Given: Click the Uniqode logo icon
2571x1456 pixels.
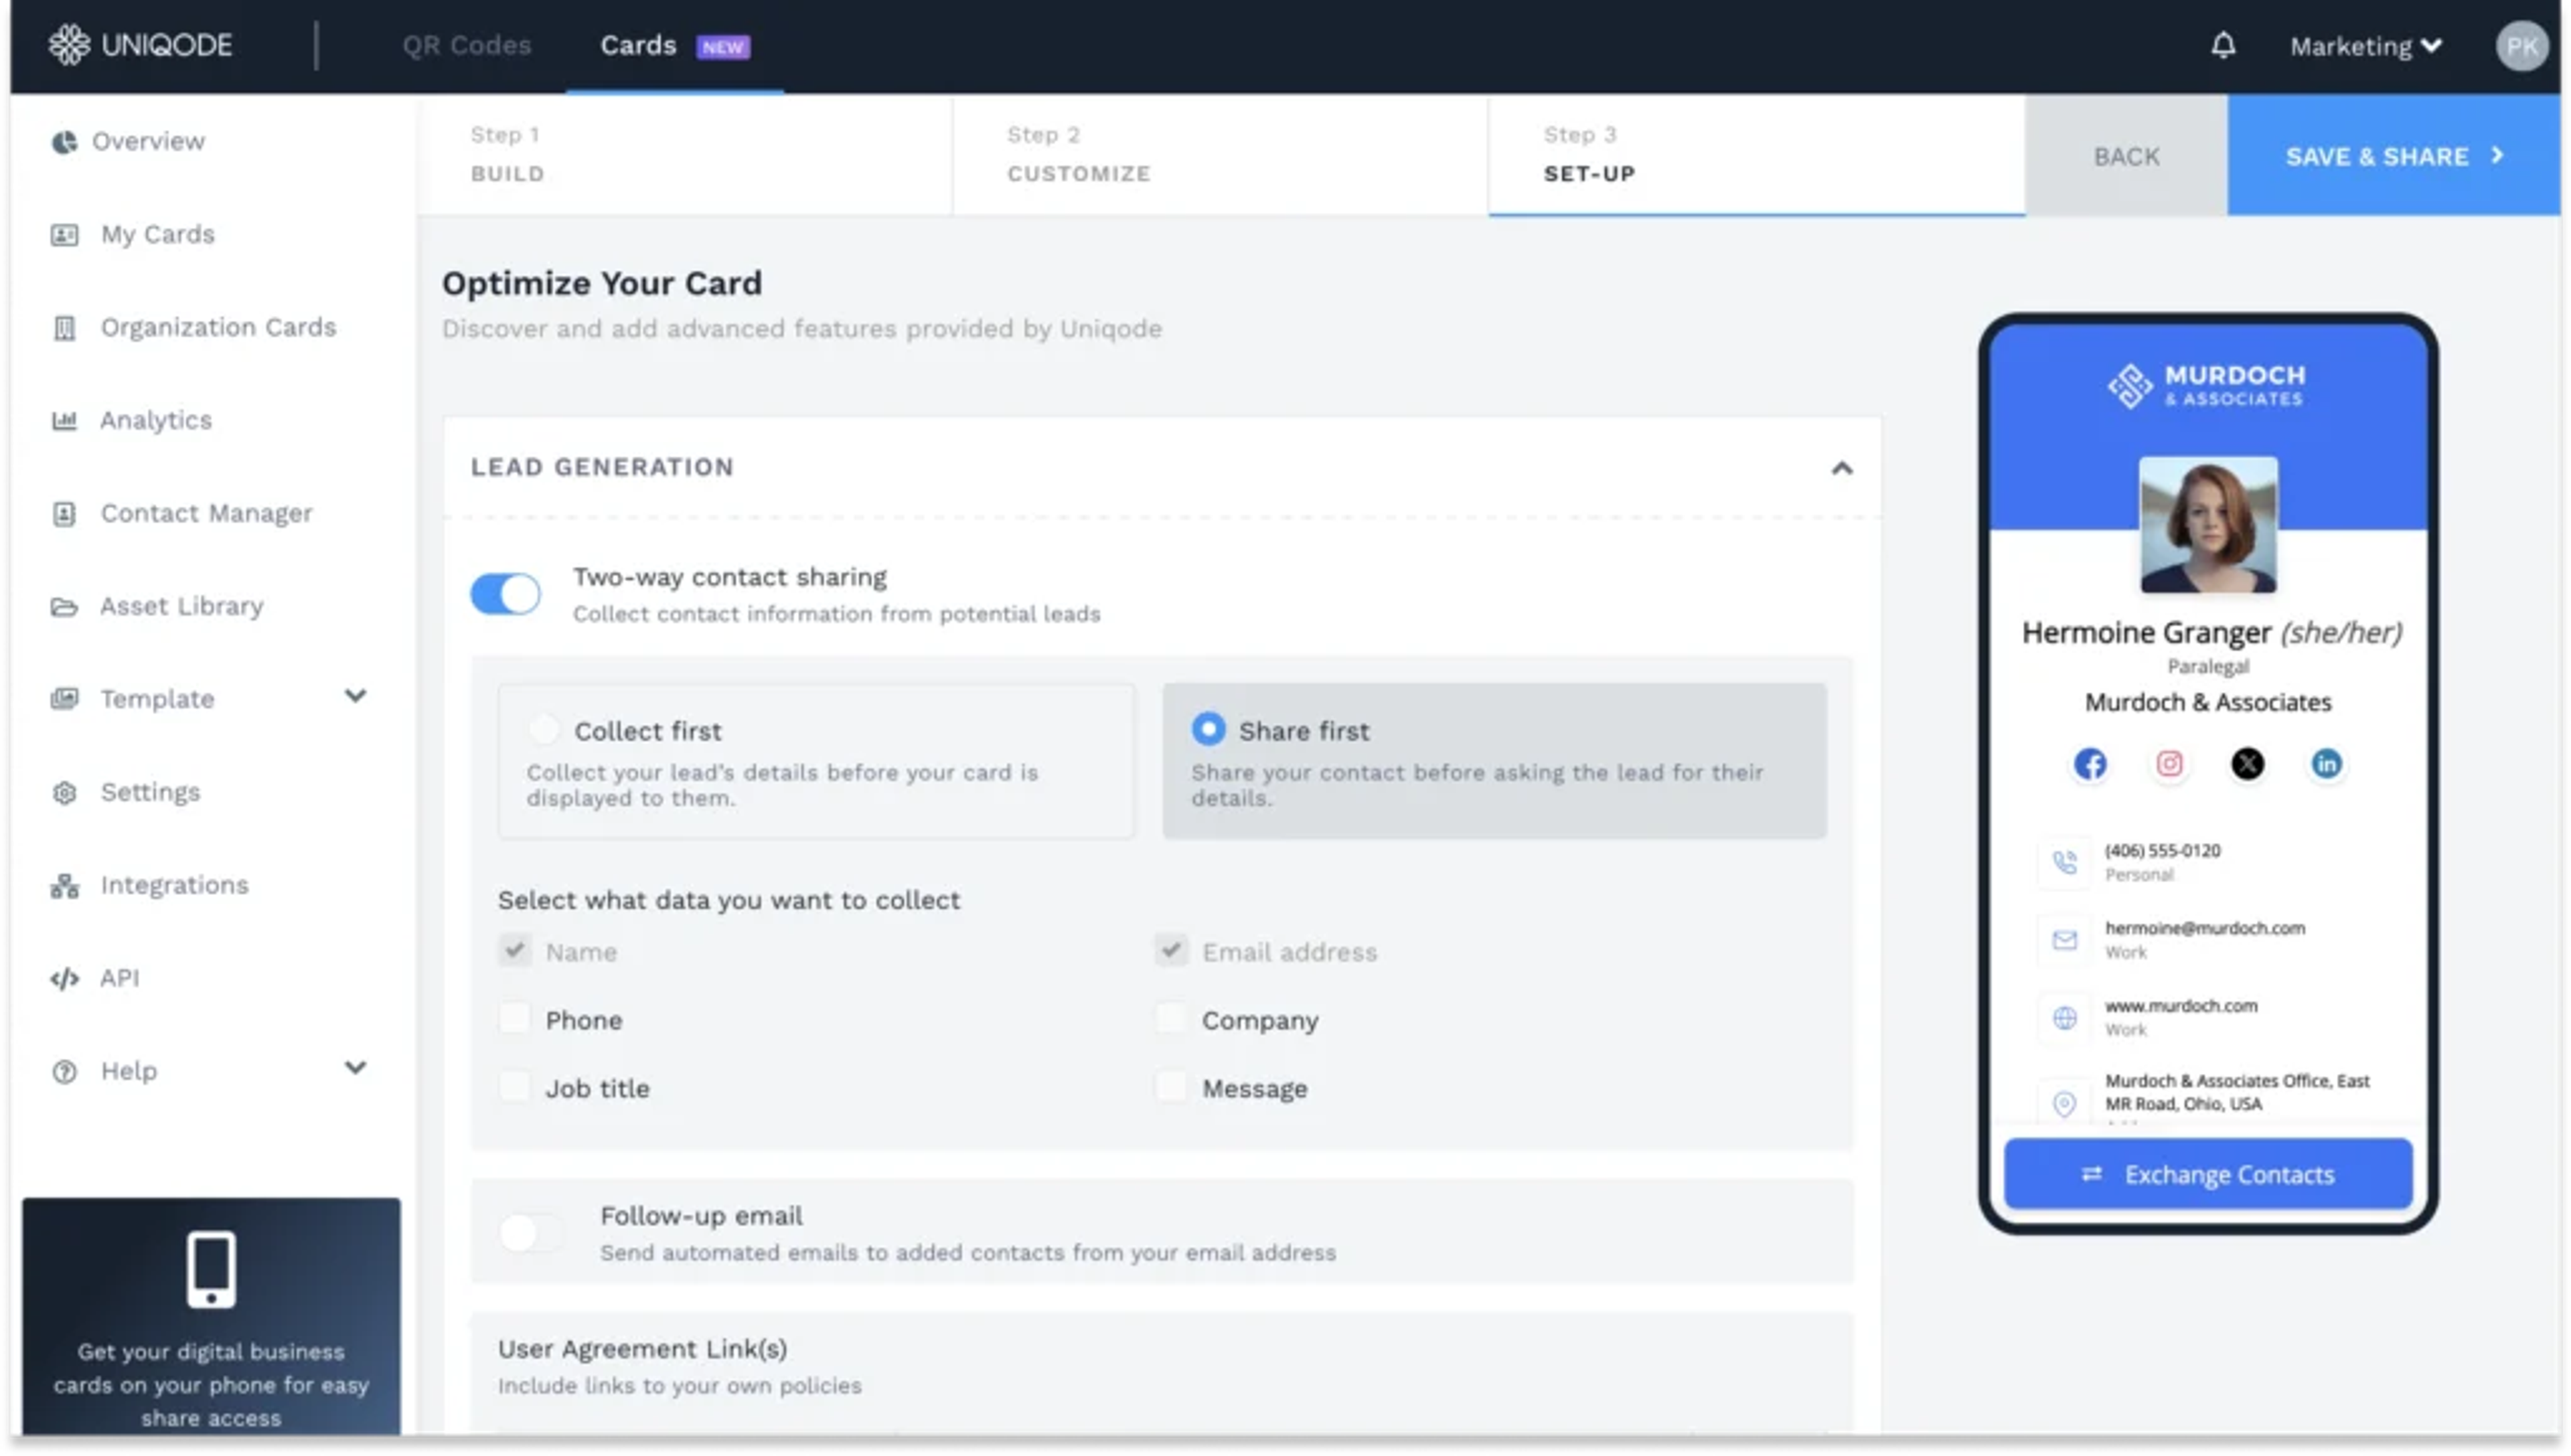Looking at the screenshot, I should pos(69,45).
